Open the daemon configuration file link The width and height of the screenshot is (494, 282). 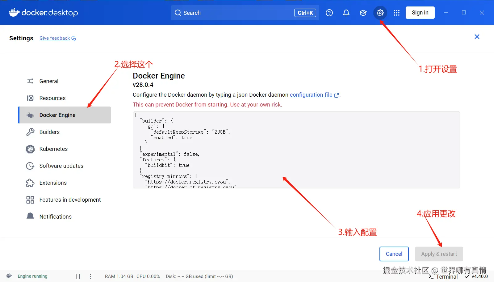(314, 95)
